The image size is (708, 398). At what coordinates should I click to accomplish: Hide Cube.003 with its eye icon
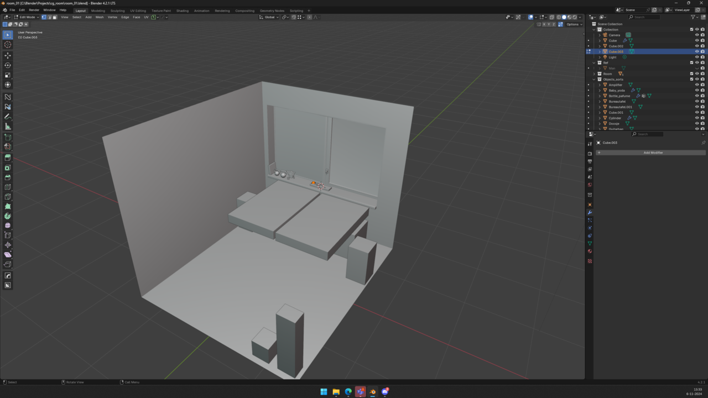(697, 51)
